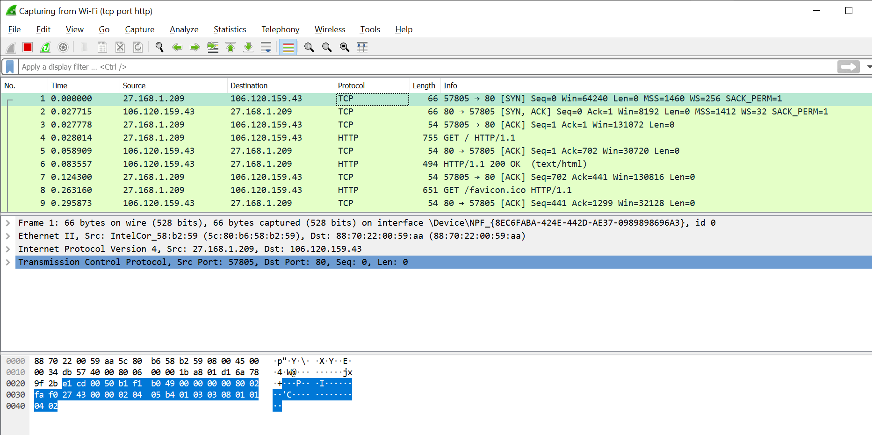Zoom out the main window text
This screenshot has width=872, height=435.
point(327,47)
